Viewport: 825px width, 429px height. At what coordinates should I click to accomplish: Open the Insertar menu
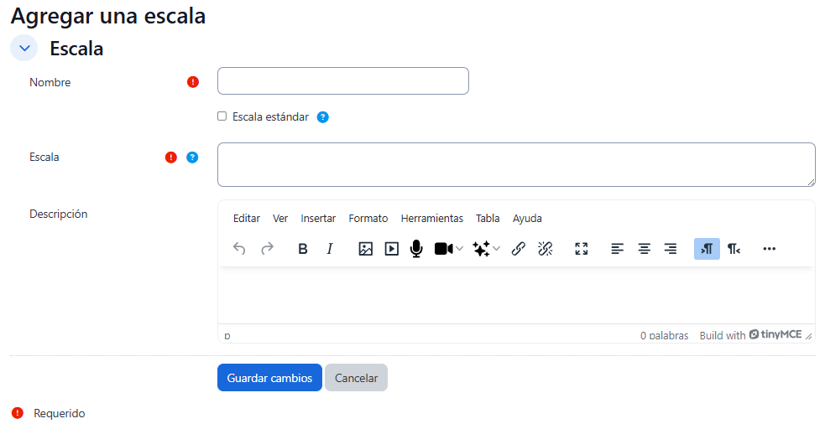(318, 219)
